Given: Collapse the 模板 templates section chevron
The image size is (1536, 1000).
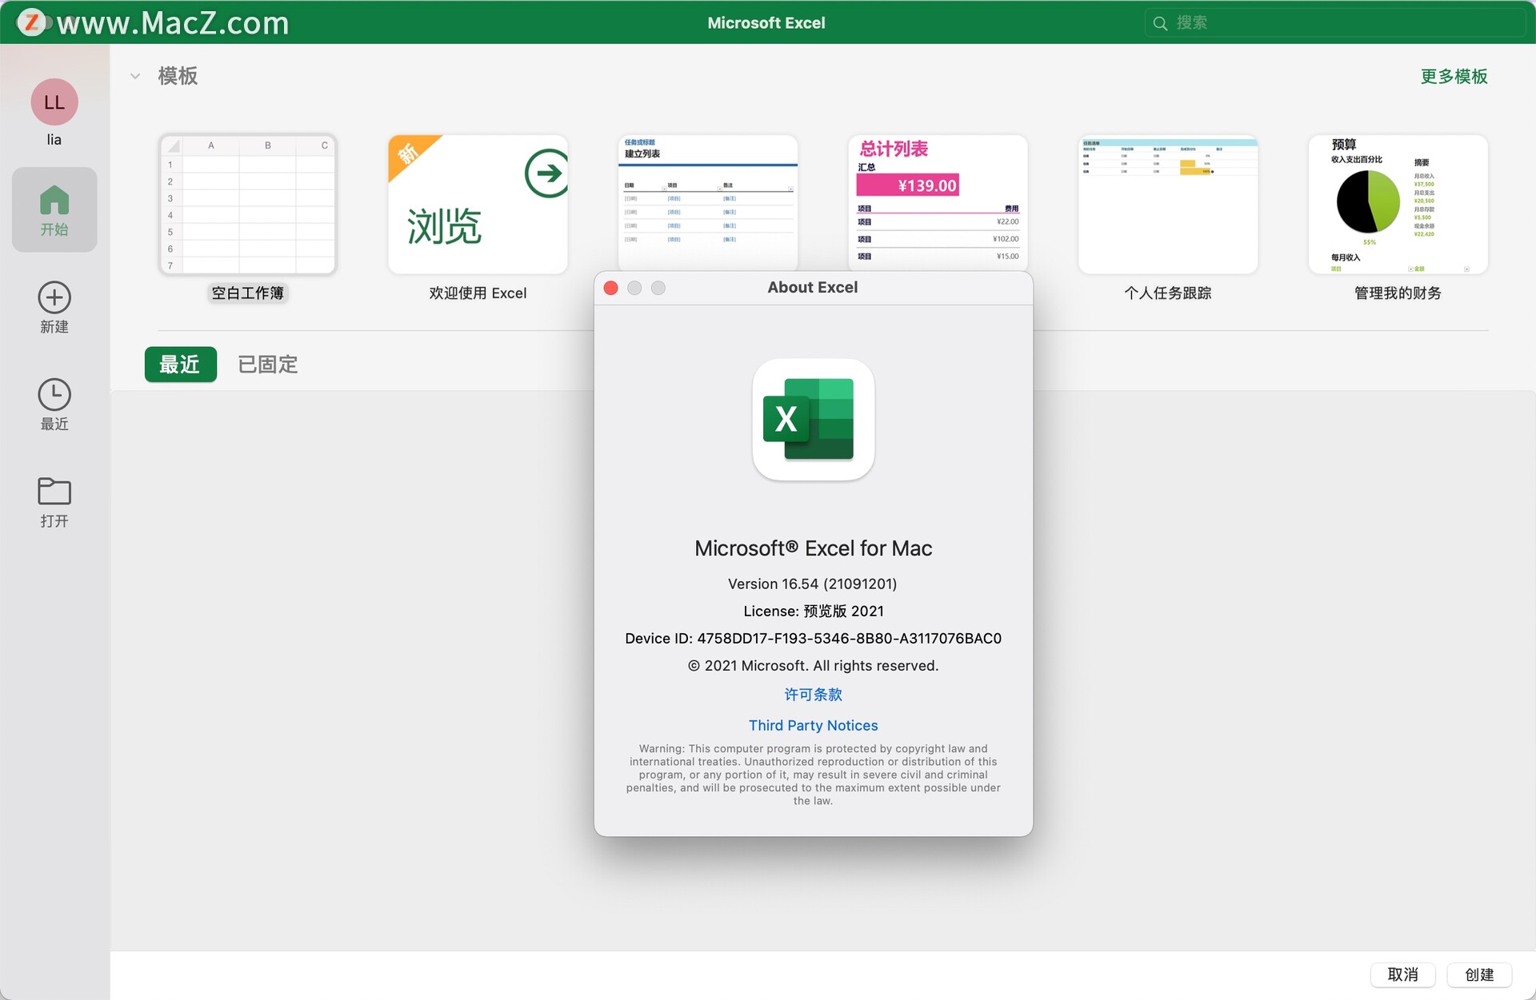Looking at the screenshot, I should click(x=135, y=76).
